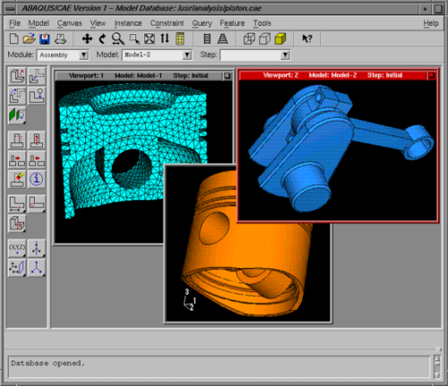Click the Create Datum Coordinate System tool
This screenshot has height=386, width=448.
coord(37,268)
